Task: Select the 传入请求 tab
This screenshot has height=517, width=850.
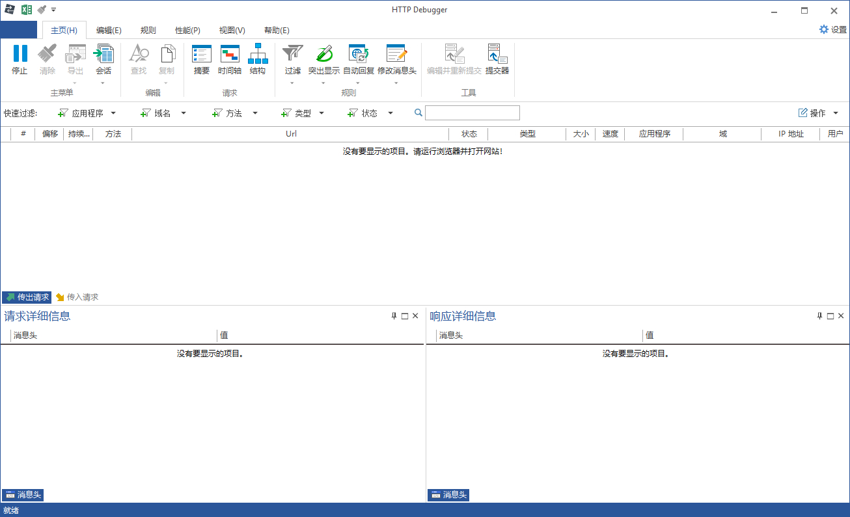Action: pyautogui.click(x=77, y=297)
